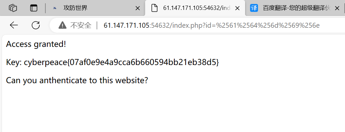Click the 攻防世界 tab favicon
The width and height of the screenshot is (345, 132).
pos(55,8)
